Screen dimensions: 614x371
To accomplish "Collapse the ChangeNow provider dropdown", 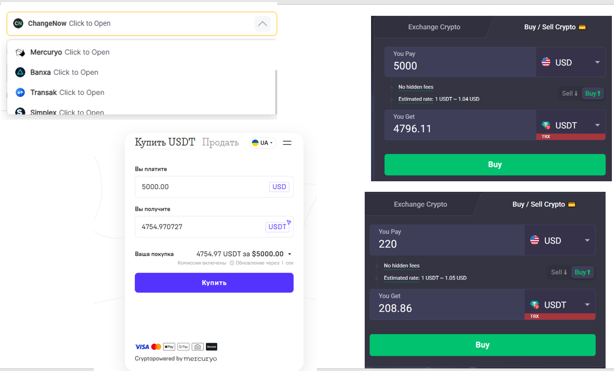I will coord(262,24).
